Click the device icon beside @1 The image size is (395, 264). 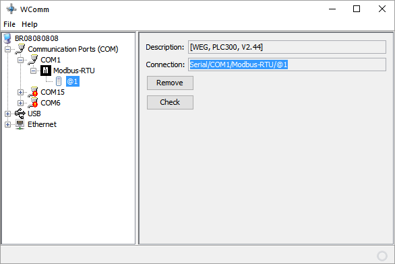pos(59,81)
